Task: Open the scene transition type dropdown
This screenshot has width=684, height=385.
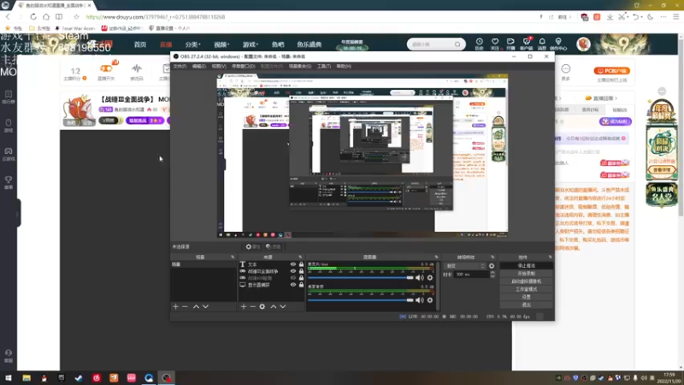Action: 465,266
